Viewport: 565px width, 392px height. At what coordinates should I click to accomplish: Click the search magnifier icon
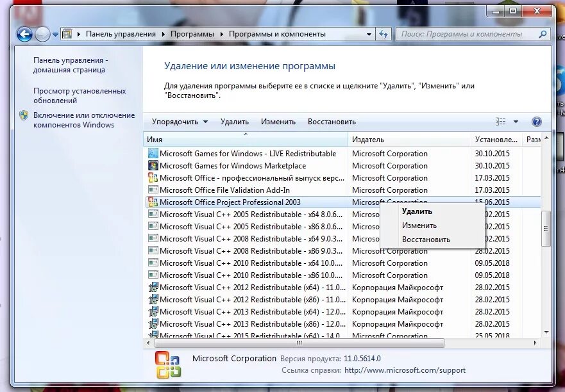(543, 34)
